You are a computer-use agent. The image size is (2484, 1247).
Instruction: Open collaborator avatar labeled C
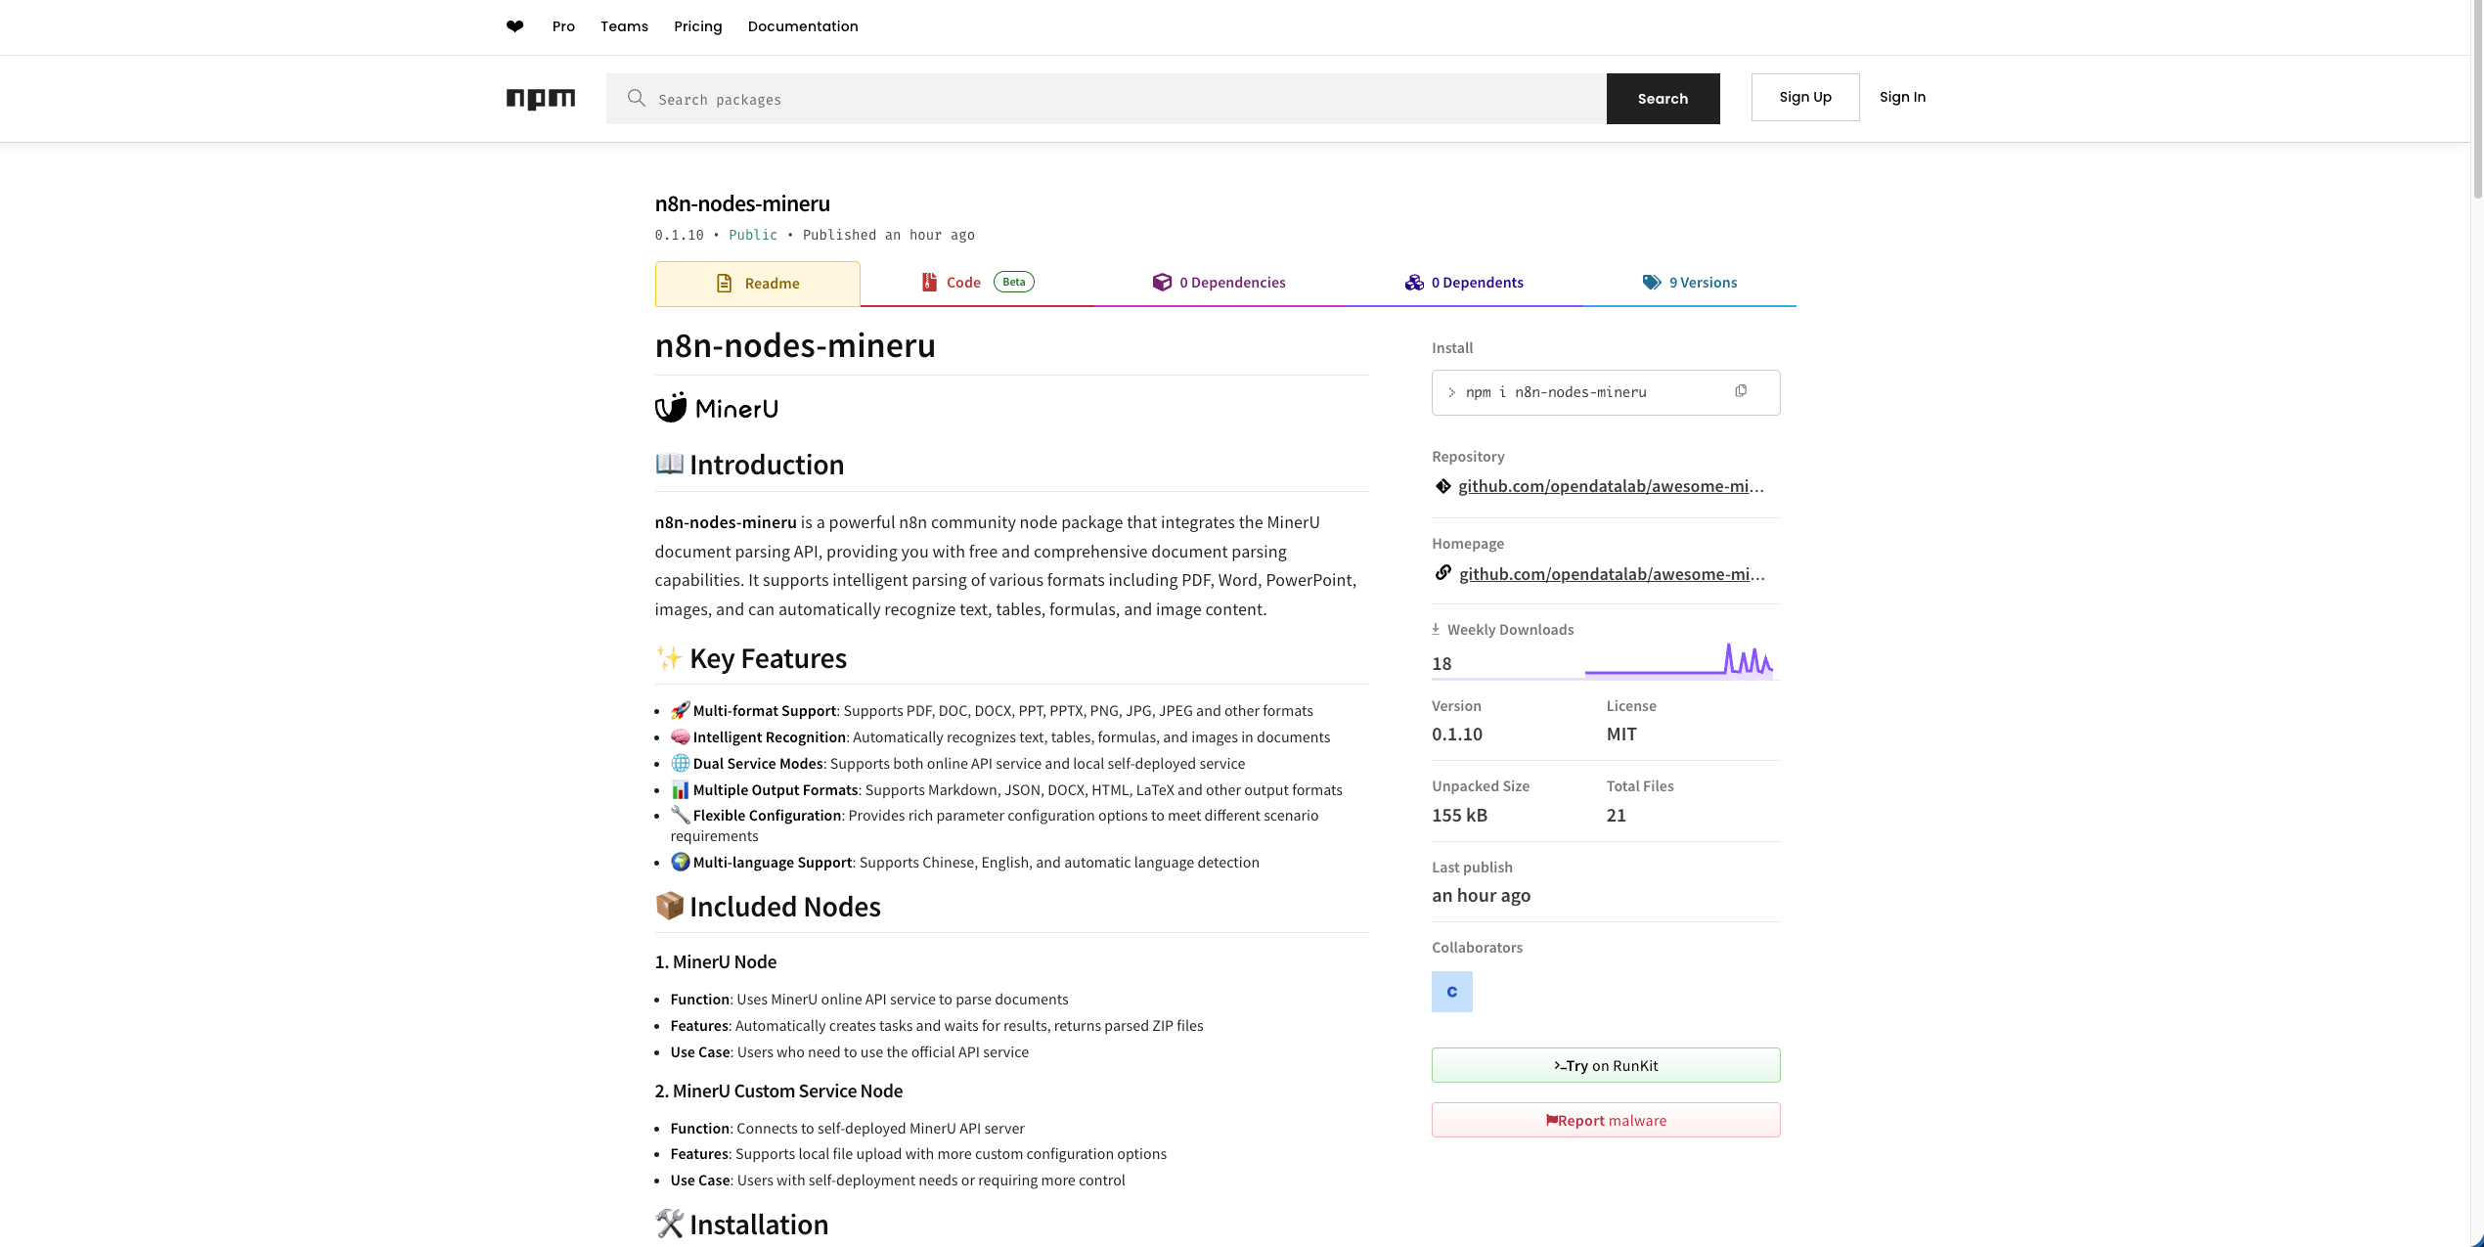(1451, 992)
